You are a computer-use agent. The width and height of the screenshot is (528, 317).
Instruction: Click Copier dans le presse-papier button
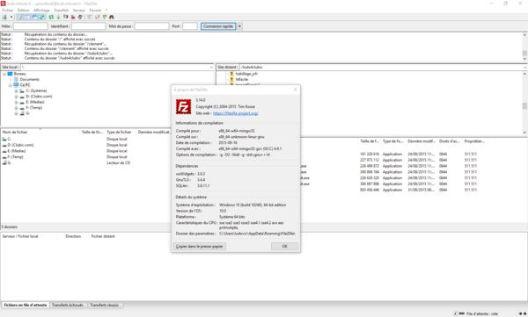click(200, 247)
